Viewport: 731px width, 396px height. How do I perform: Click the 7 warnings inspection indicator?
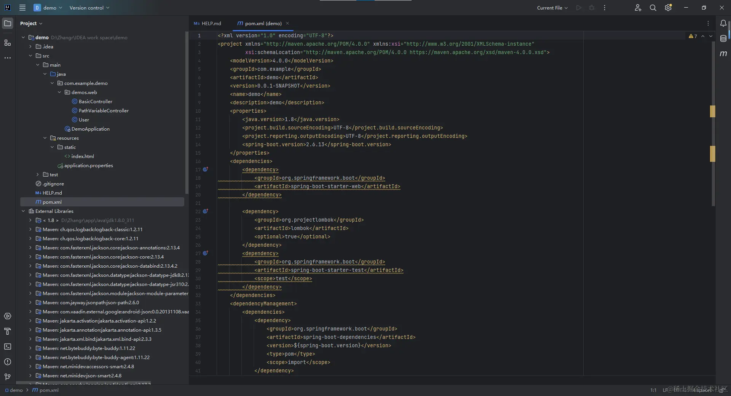tap(693, 36)
